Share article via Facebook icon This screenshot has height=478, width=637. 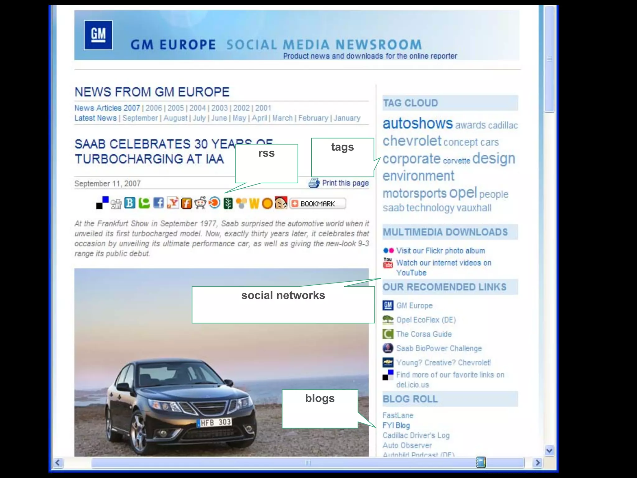(158, 203)
